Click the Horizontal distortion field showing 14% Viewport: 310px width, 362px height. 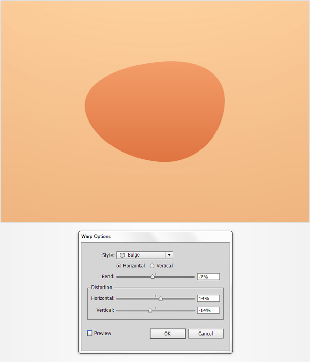coord(208,298)
